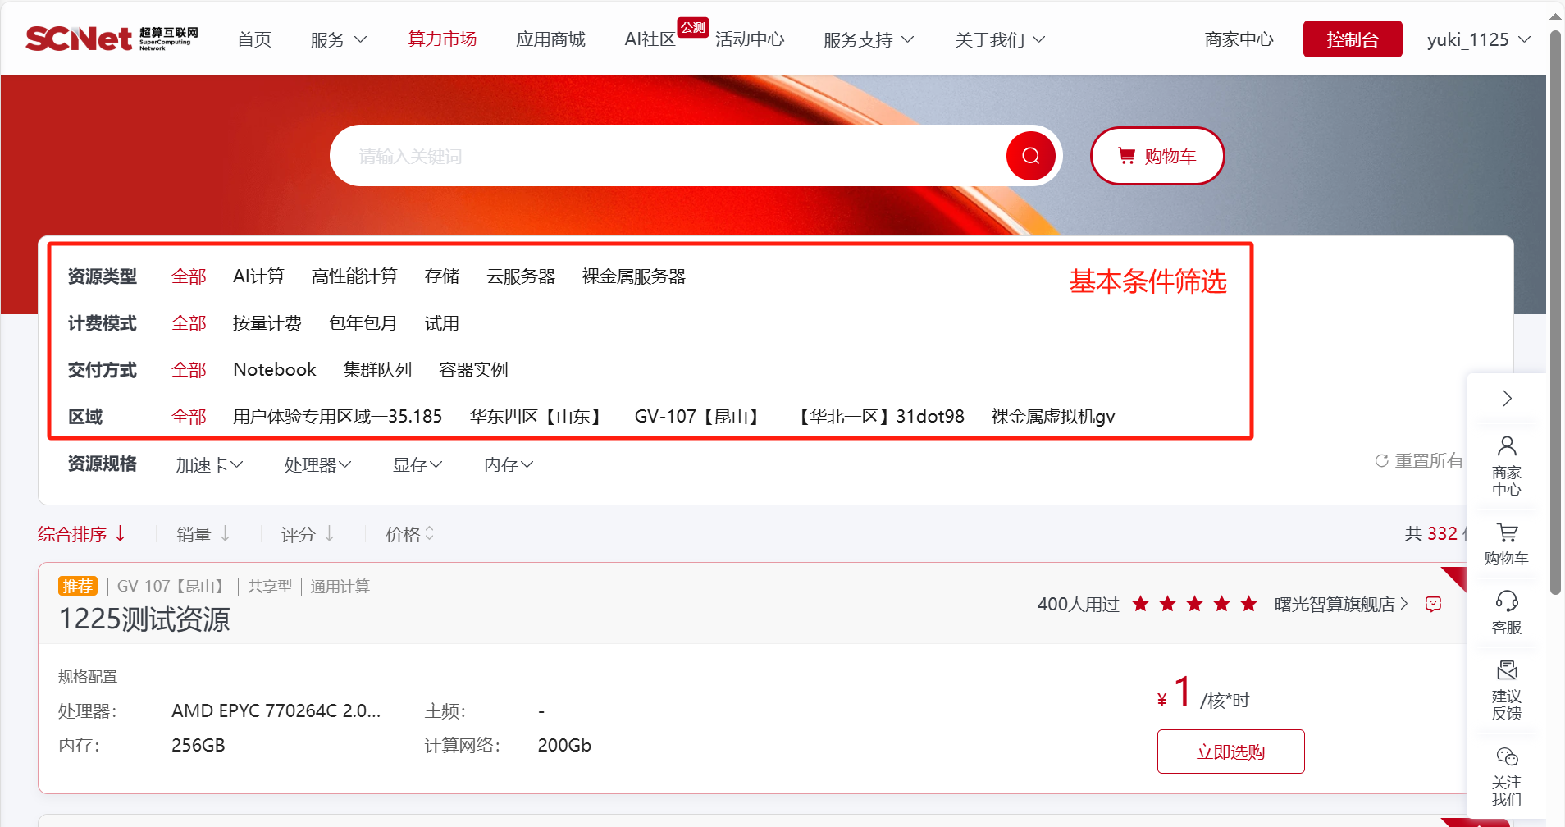Open the yuki_1125 user account menu
The width and height of the screenshot is (1565, 827).
pyautogui.click(x=1478, y=39)
